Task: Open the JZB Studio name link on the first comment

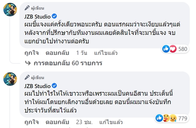Action: pos(38,17)
